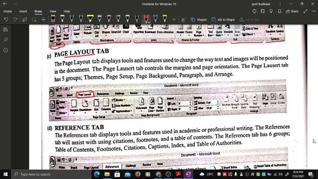Viewport: 318px width, 179px height.
Task: Click the OneNote taskbar icon
Action: (x=188, y=174)
